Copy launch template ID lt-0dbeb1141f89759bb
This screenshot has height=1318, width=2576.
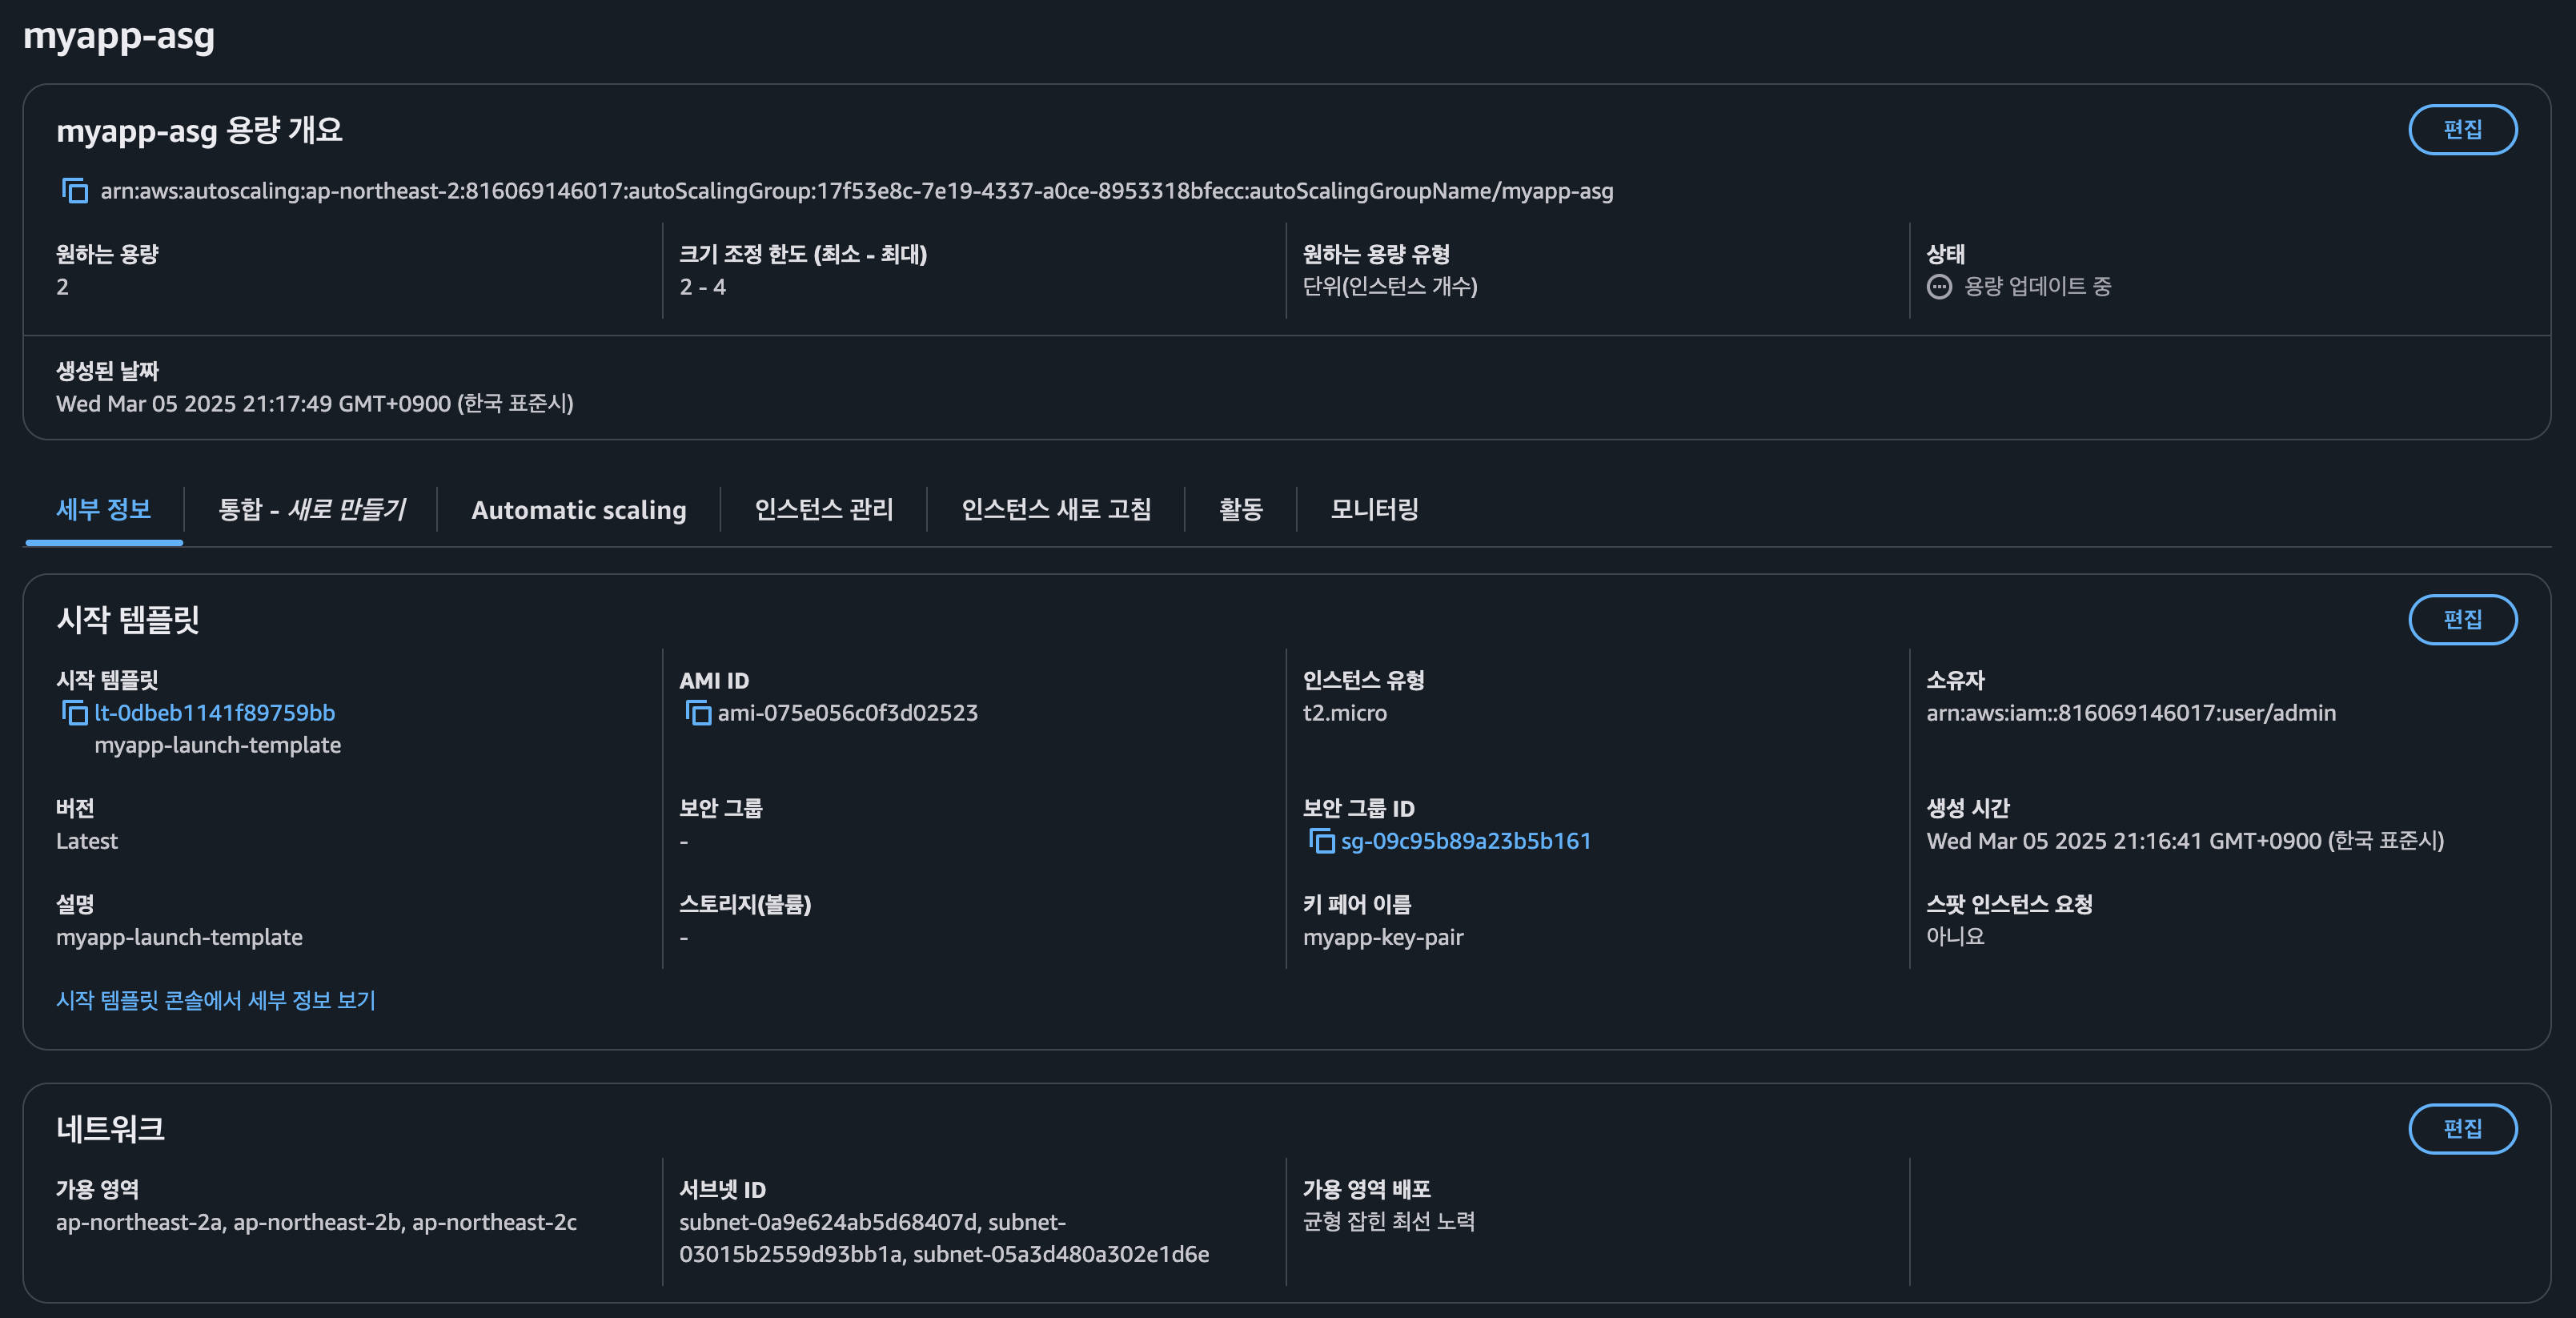click(x=75, y=713)
